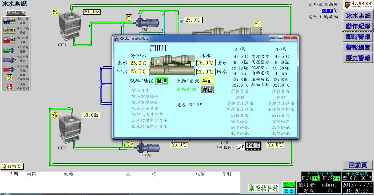Click the green 手動啟動 status text
The height and width of the screenshot is (195, 374).
click(x=186, y=90)
